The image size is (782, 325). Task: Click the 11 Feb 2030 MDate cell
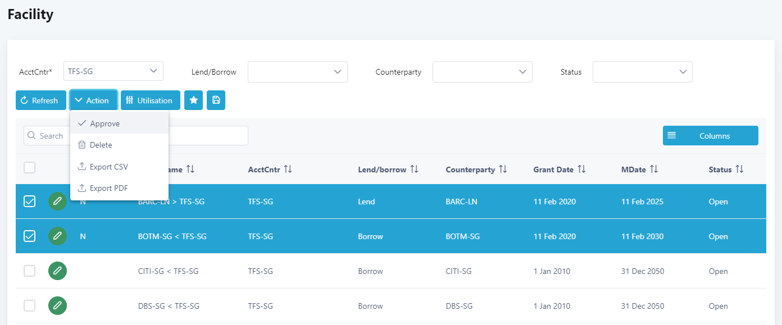[x=642, y=236]
